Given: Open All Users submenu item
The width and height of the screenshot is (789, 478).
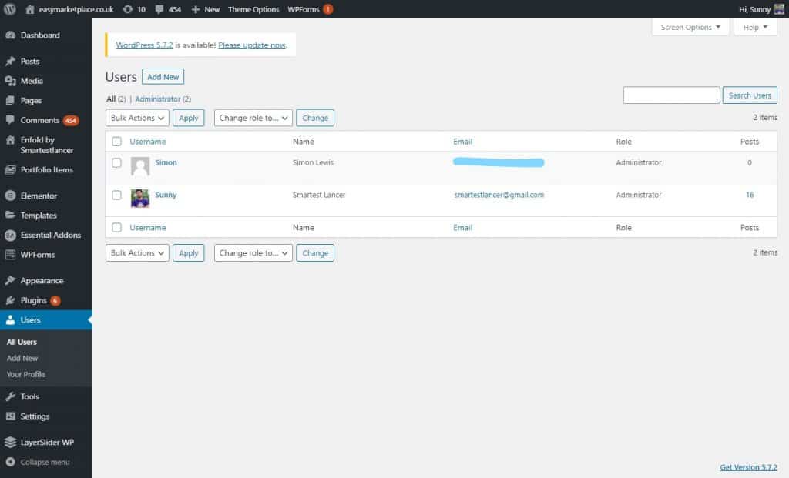Looking at the screenshot, I should pos(22,342).
